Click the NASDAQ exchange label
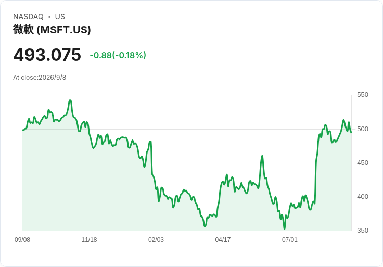This screenshot has width=383, height=267. (28, 17)
